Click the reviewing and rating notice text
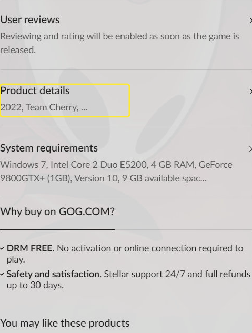This screenshot has width=252, height=333. (x=120, y=43)
